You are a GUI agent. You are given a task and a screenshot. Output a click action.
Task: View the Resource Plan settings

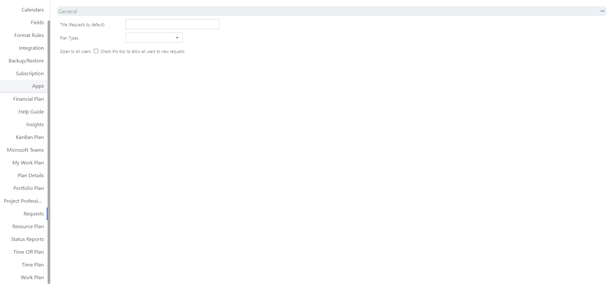(28, 226)
